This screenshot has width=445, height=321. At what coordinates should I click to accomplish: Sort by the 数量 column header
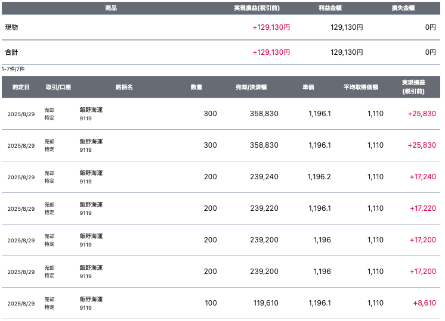coord(196,88)
